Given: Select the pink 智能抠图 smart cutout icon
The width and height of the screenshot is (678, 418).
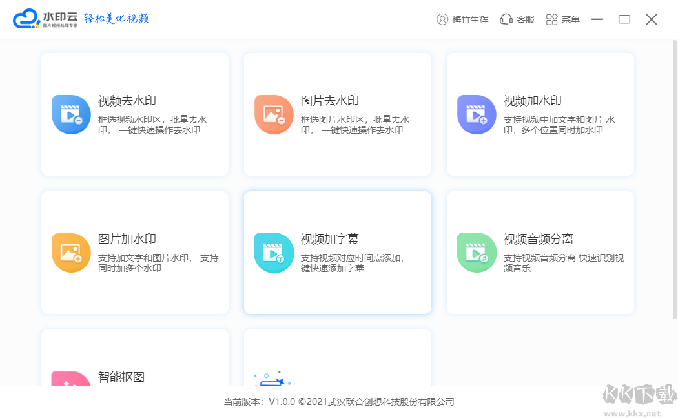Looking at the screenshot, I should (x=71, y=381).
